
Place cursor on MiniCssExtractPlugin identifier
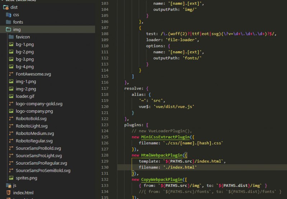click(165, 137)
